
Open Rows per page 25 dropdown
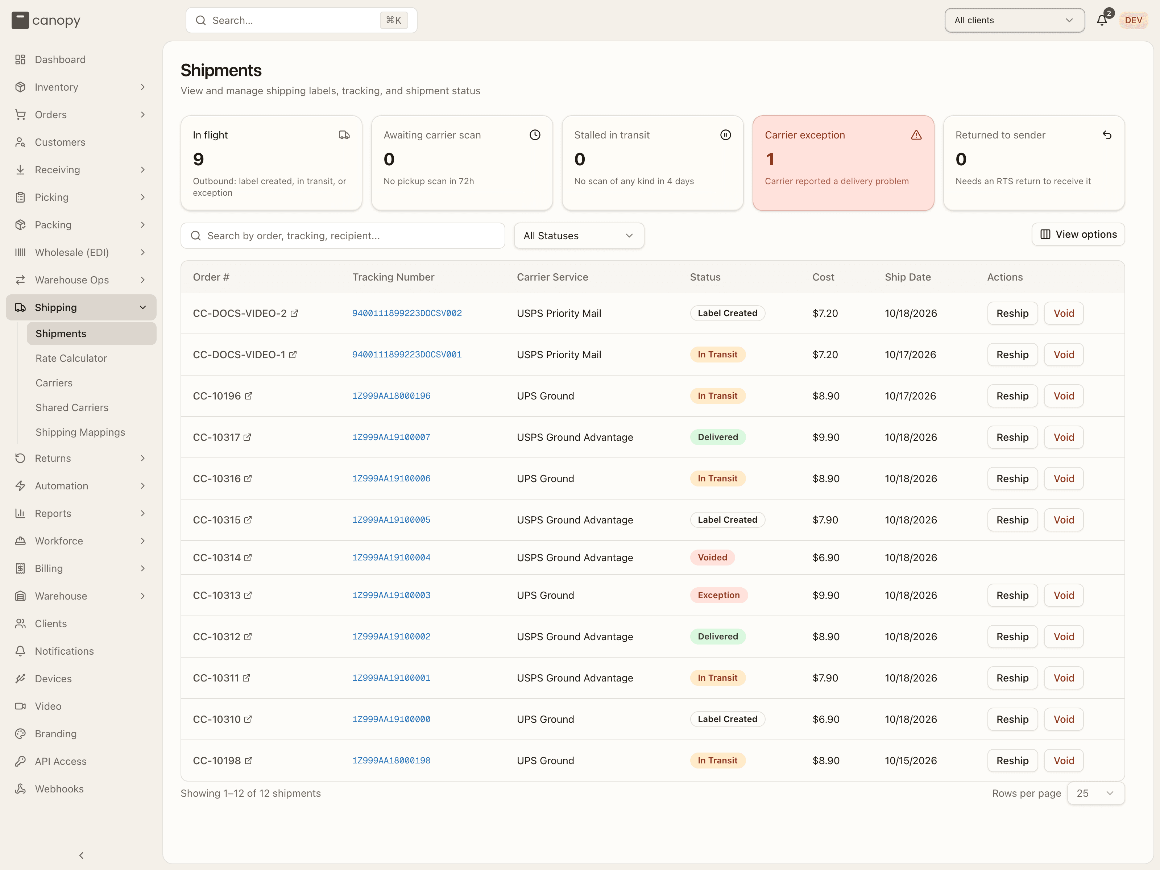point(1095,794)
